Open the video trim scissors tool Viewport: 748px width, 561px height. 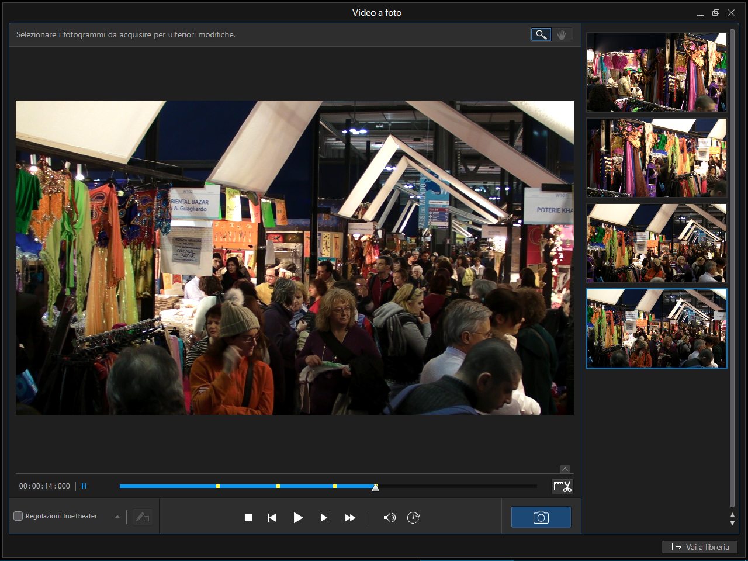pyautogui.click(x=562, y=486)
